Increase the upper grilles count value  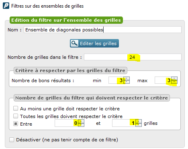coord(139,121)
